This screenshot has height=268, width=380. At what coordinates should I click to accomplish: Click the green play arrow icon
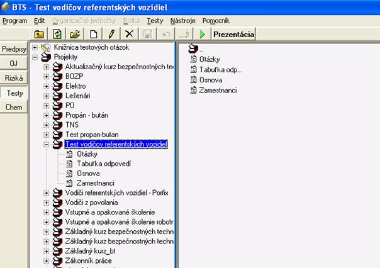pos(203,34)
